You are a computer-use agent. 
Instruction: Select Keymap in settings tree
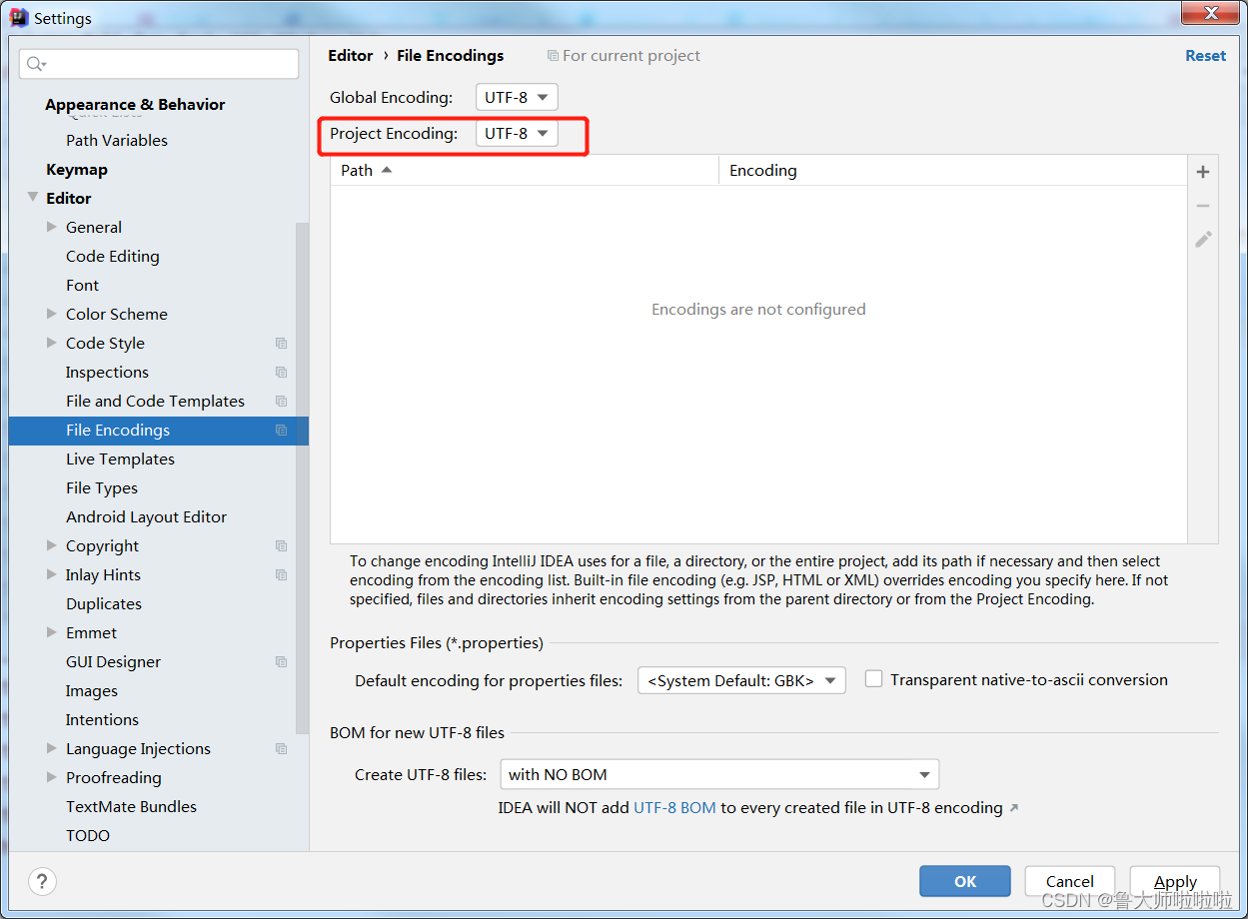(77, 170)
